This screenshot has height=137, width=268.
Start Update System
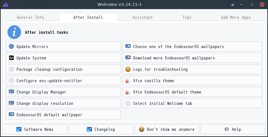(x=63, y=58)
